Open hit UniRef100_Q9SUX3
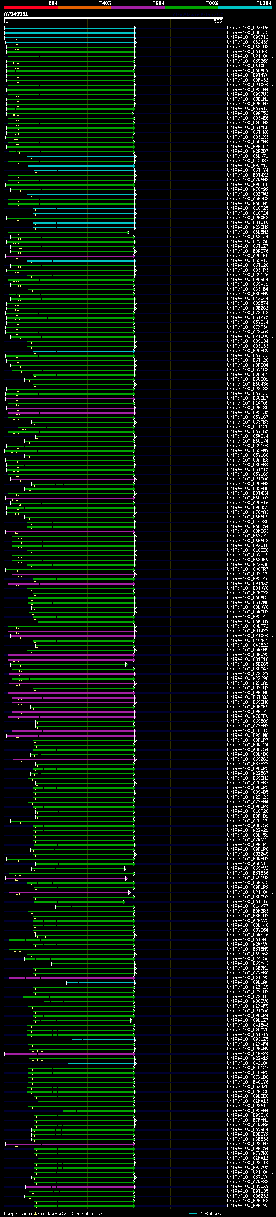The width and height of the screenshot is (276, 1217). pos(248,137)
